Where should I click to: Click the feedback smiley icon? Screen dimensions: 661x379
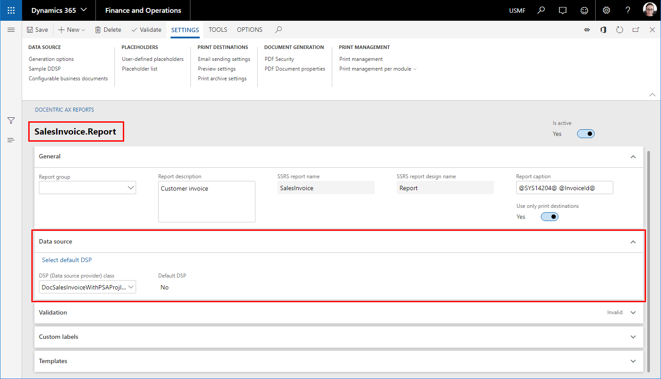coord(584,10)
